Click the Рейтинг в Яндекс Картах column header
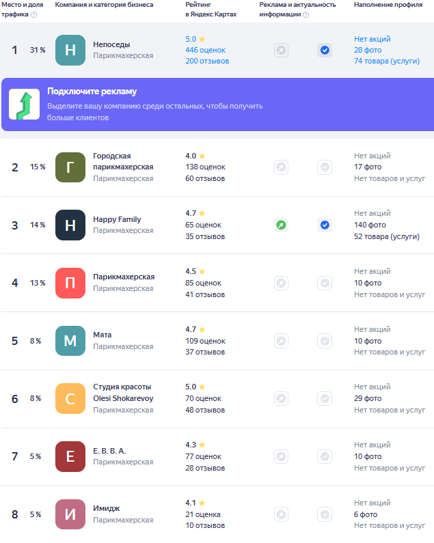The height and width of the screenshot is (543, 434). (211, 10)
